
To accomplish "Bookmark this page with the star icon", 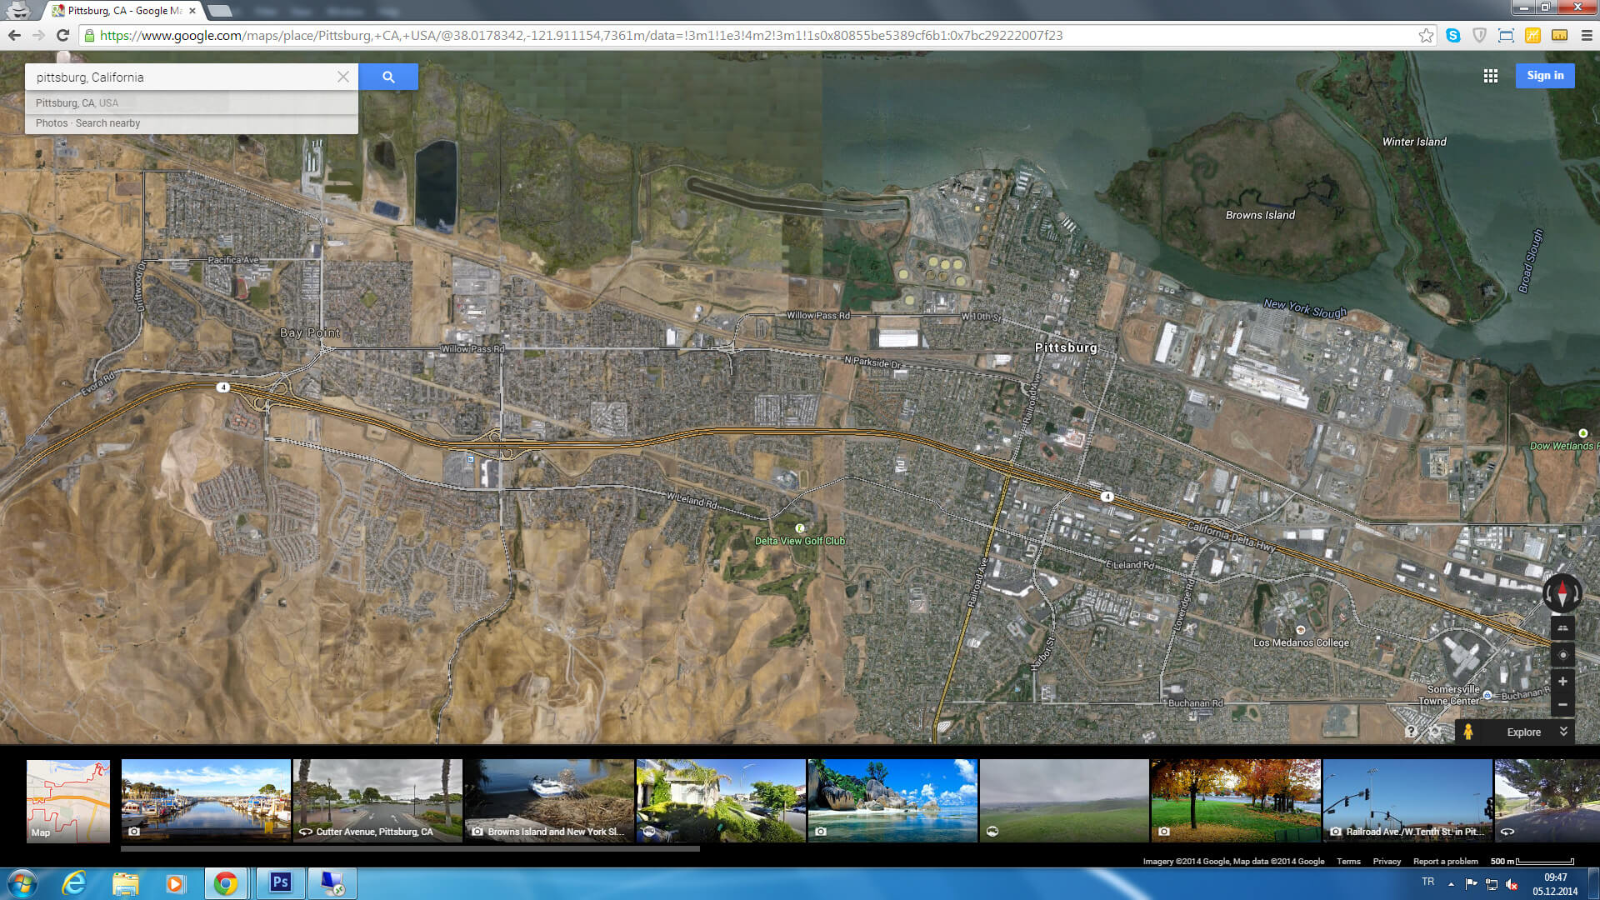I will click(x=1426, y=35).
